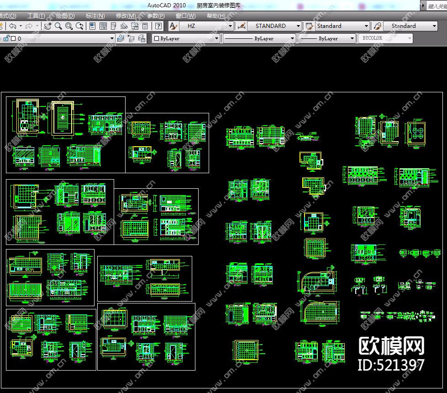Image resolution: width=447 pixels, height=393 pixels.
Task: Open the 帮助(H) menu
Action: pos(216,16)
